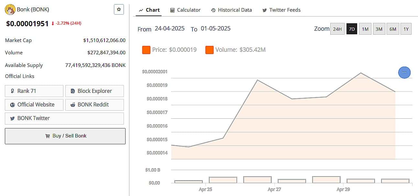Click the Bonk (BONK) title text

[x=33, y=9]
